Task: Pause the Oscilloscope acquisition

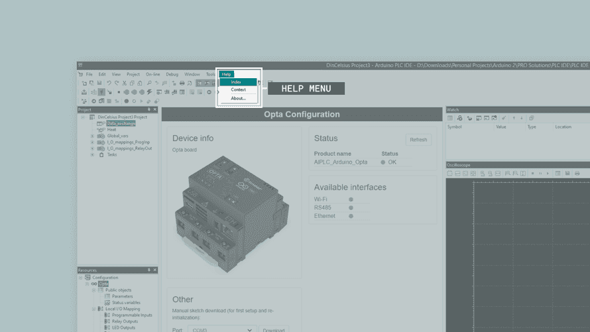Action: (x=540, y=174)
